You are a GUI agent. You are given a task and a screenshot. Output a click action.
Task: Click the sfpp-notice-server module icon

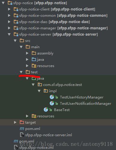pos(16,34)
